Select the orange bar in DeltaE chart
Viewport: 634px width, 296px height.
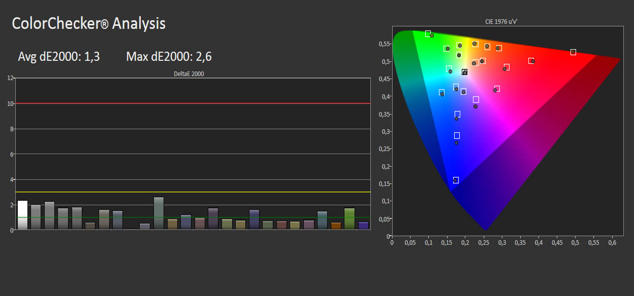[x=336, y=226]
